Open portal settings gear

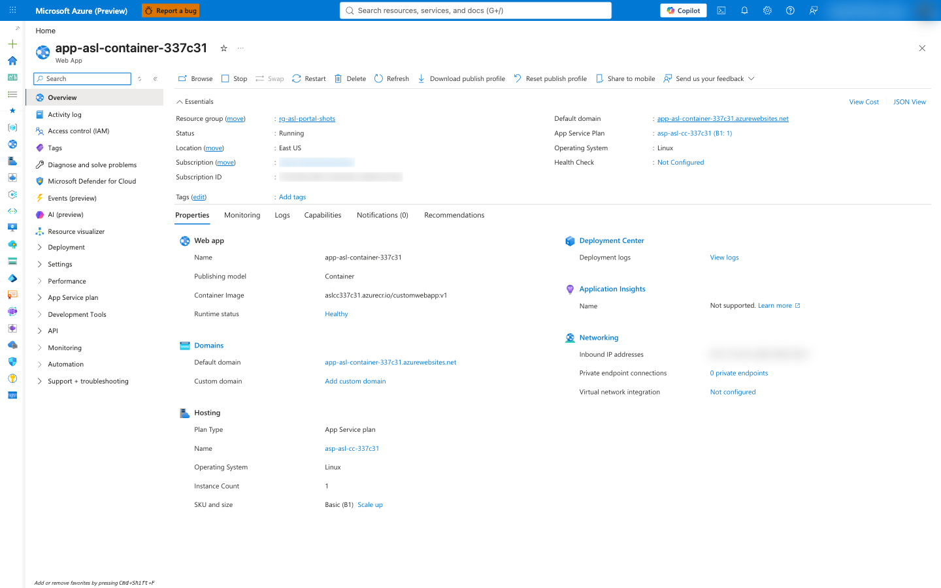coord(767,10)
